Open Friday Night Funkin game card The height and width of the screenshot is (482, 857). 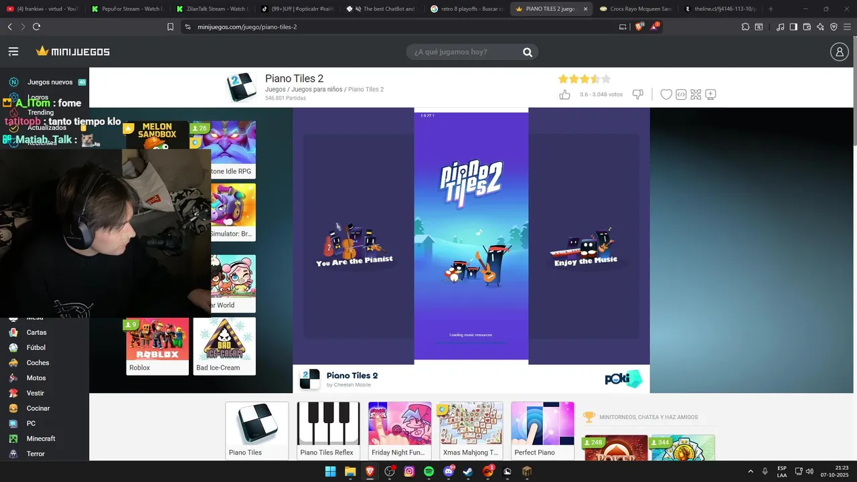(400, 430)
